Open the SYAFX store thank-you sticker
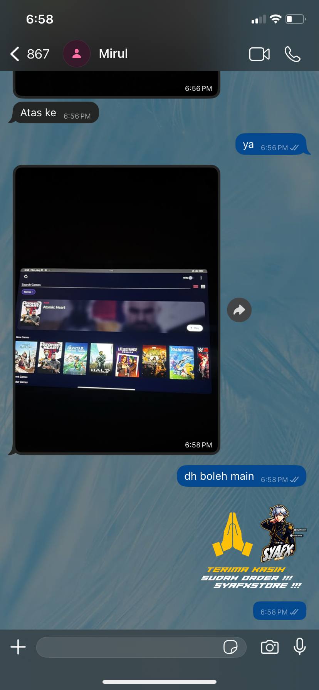This screenshot has width=319, height=690. 254,547
